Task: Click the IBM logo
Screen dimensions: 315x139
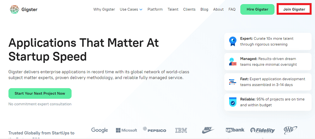Action: (x=181, y=130)
